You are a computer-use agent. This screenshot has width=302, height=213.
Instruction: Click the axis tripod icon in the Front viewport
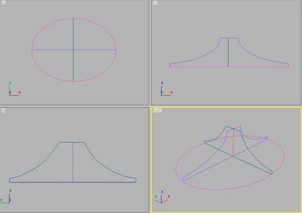click(x=166, y=89)
